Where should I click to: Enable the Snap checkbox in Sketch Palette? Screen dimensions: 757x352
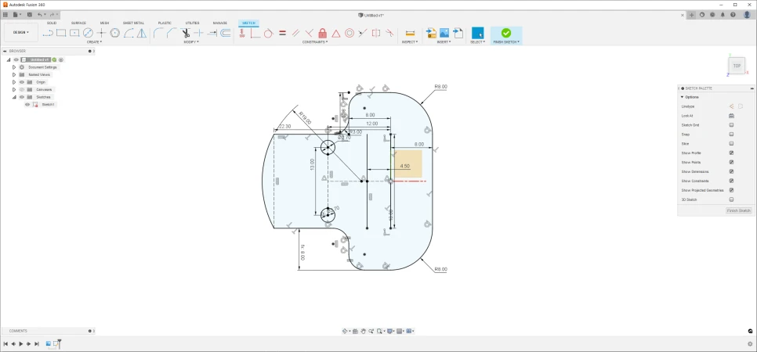click(731, 134)
